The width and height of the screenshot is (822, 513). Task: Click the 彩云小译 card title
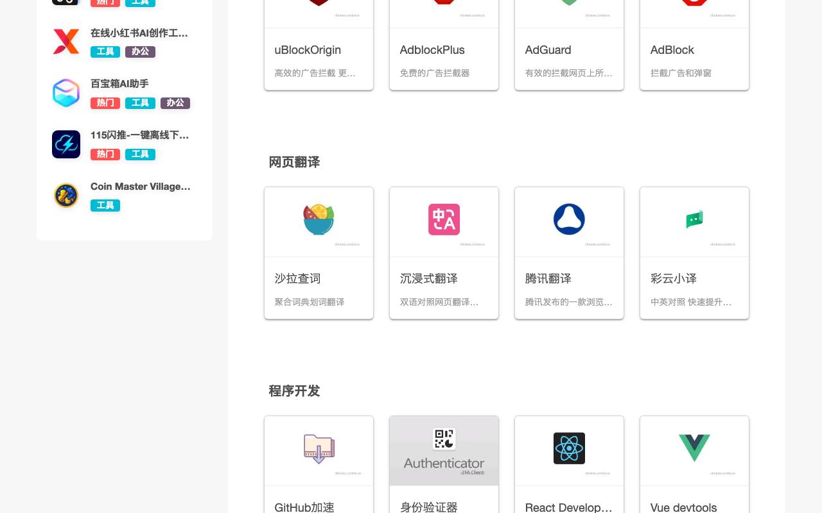click(674, 279)
